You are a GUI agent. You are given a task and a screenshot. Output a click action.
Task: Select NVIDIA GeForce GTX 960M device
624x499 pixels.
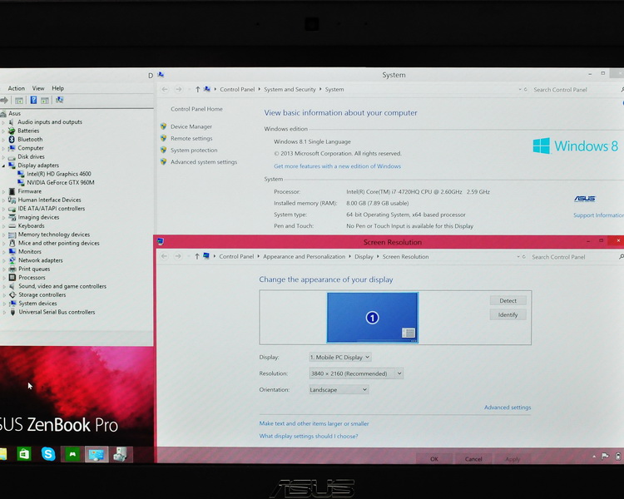point(61,183)
